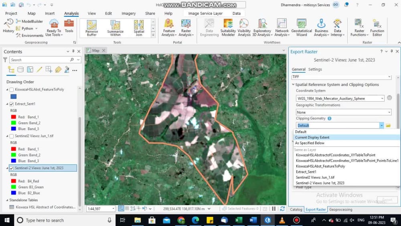
Task: Run the Spatial Join tool
Action: tap(139, 28)
